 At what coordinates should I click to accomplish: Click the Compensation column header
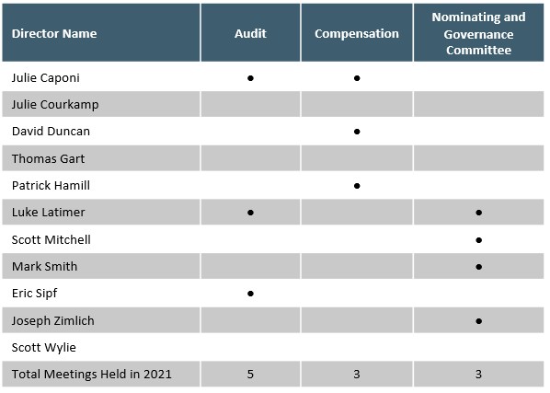357,33
